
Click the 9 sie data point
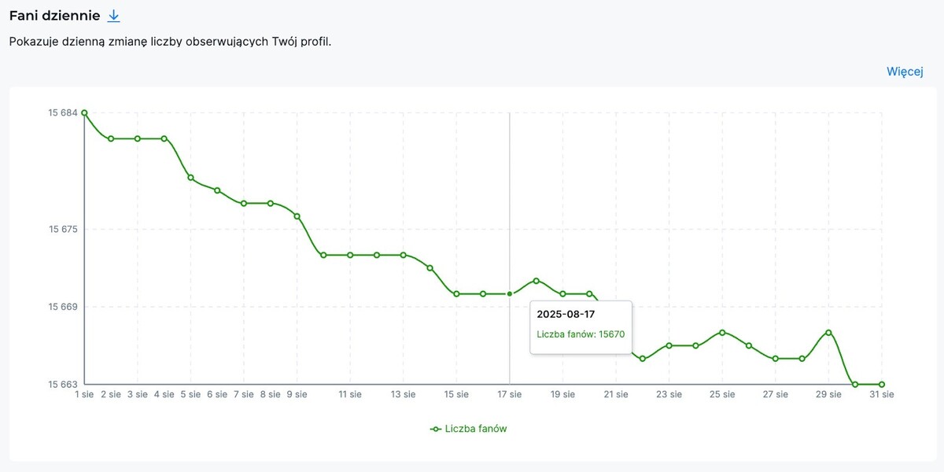pyautogui.click(x=297, y=216)
